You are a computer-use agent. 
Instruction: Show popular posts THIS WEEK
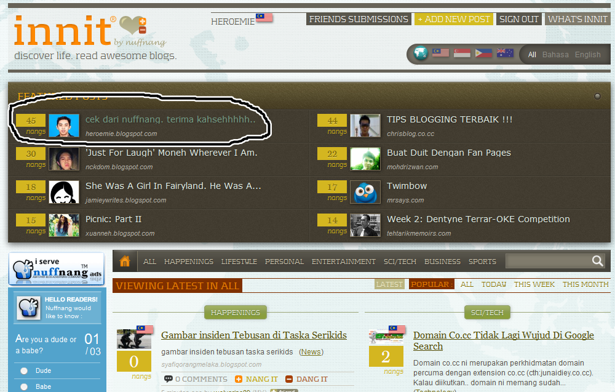click(x=534, y=284)
